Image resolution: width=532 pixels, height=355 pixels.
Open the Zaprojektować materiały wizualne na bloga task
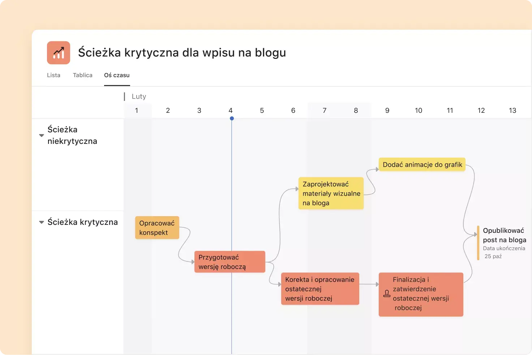point(331,193)
